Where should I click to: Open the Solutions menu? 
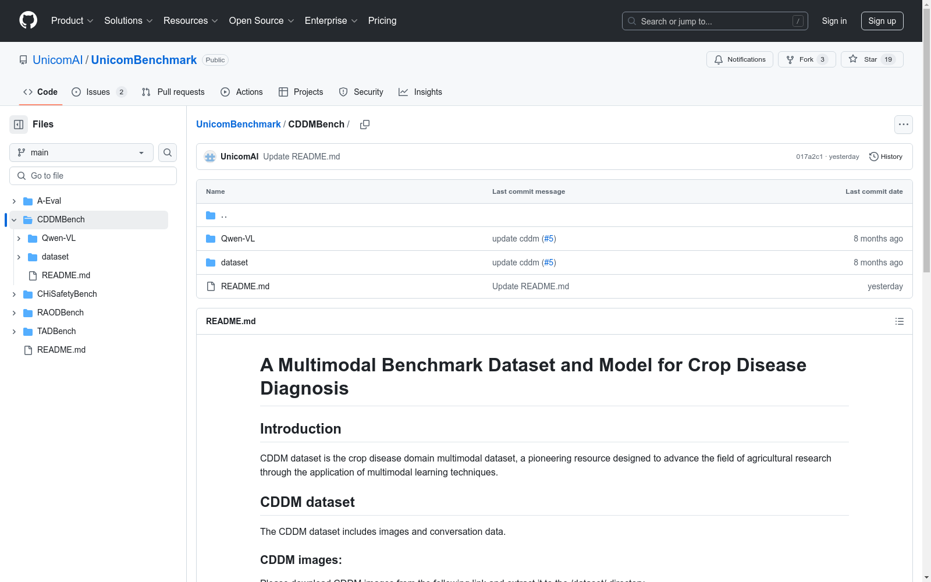click(129, 20)
